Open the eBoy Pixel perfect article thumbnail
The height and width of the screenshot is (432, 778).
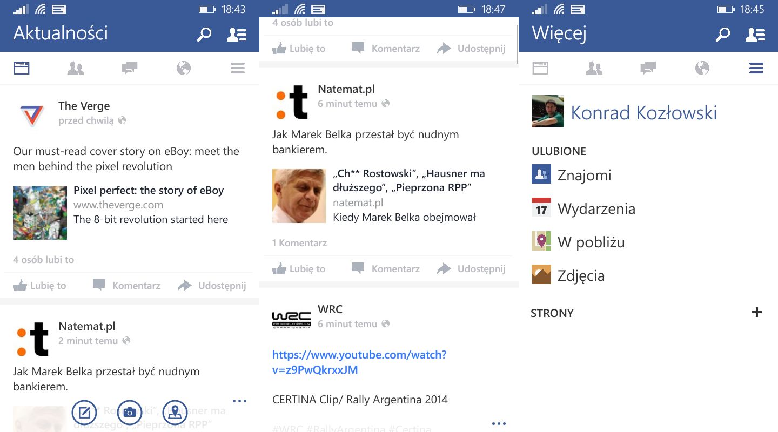coord(40,213)
